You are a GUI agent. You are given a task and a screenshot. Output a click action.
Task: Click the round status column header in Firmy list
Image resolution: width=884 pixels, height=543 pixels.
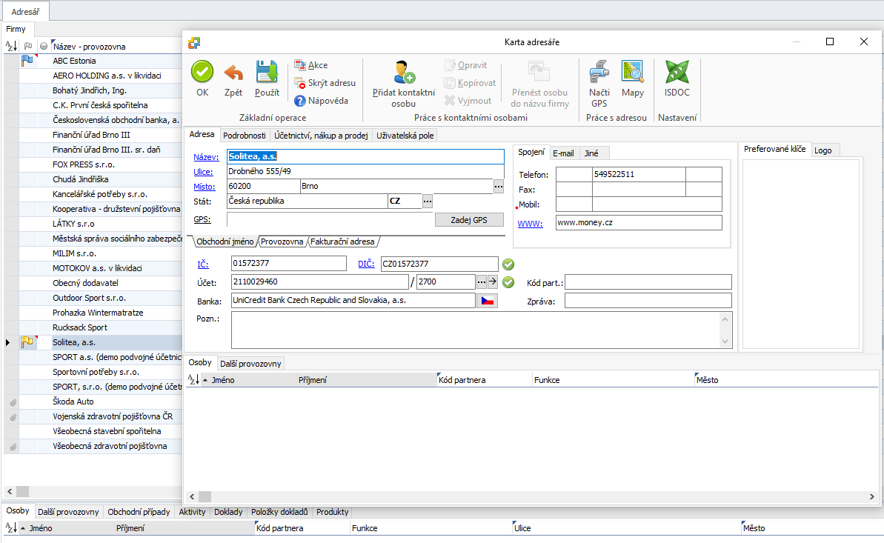[x=44, y=46]
